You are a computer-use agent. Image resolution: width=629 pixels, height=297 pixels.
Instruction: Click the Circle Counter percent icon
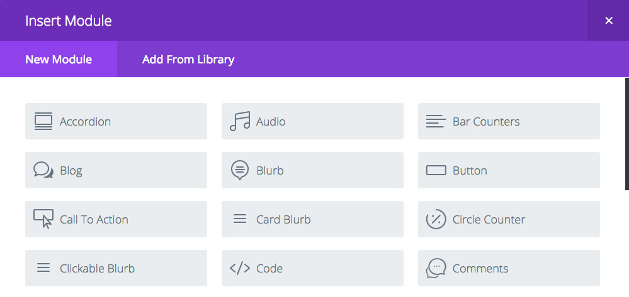click(x=436, y=219)
